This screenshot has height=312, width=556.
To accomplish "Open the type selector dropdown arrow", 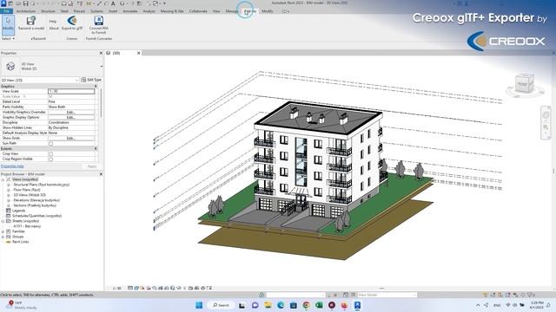I will [102, 66].
